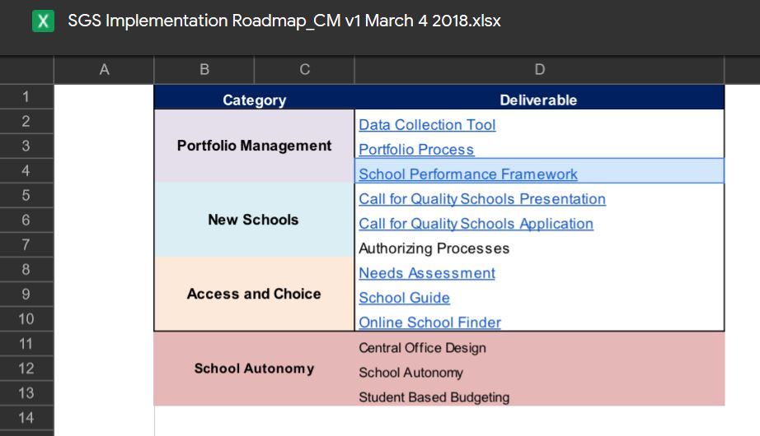
Task: Select row 9 header
Action: pos(26,295)
